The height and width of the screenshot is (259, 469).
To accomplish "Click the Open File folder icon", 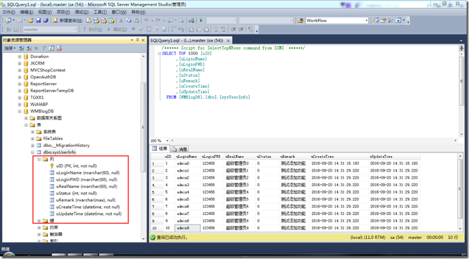I will [30, 21].
